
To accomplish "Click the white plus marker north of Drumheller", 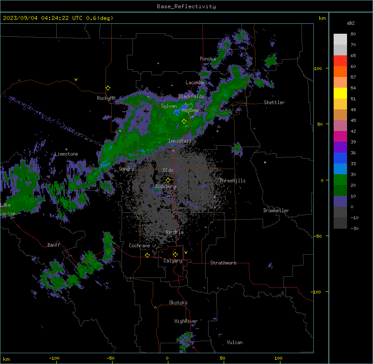I will (x=265, y=162).
